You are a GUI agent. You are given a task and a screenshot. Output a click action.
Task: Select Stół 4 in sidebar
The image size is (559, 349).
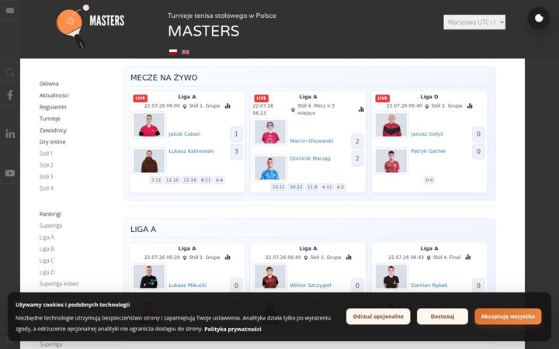pyautogui.click(x=47, y=188)
